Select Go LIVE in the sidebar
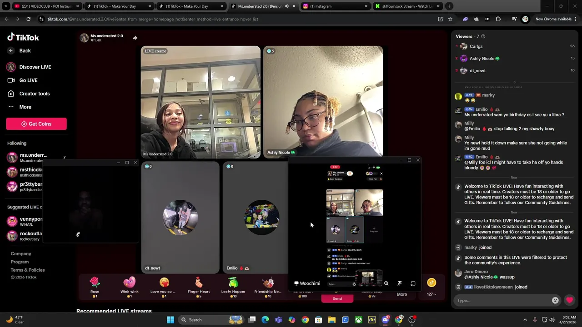The height and width of the screenshot is (327, 582). coord(23,80)
